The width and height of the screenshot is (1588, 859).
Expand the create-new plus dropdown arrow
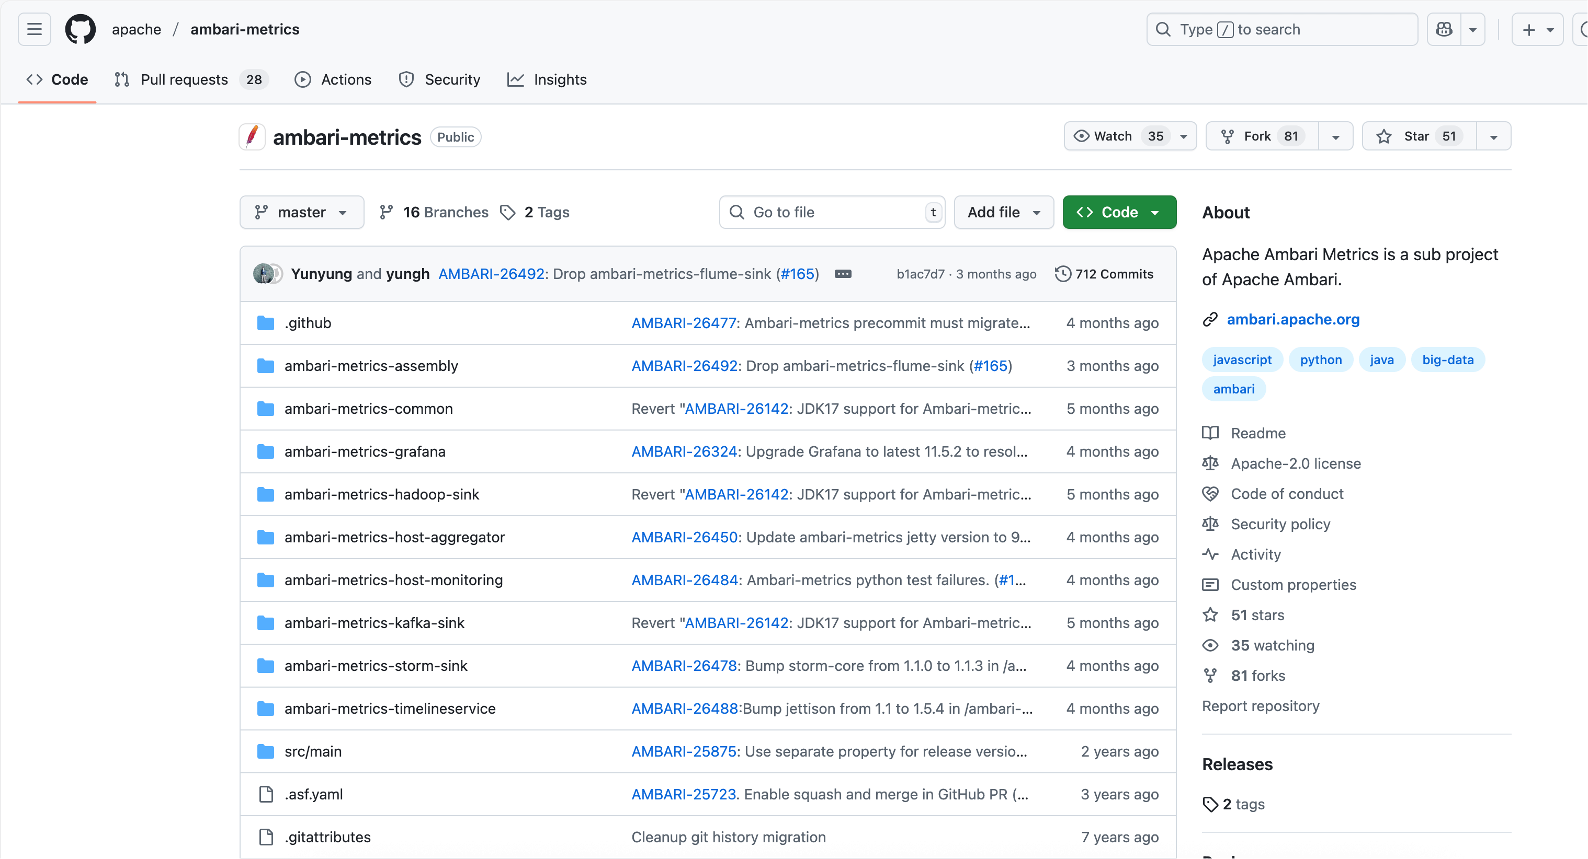click(1550, 29)
